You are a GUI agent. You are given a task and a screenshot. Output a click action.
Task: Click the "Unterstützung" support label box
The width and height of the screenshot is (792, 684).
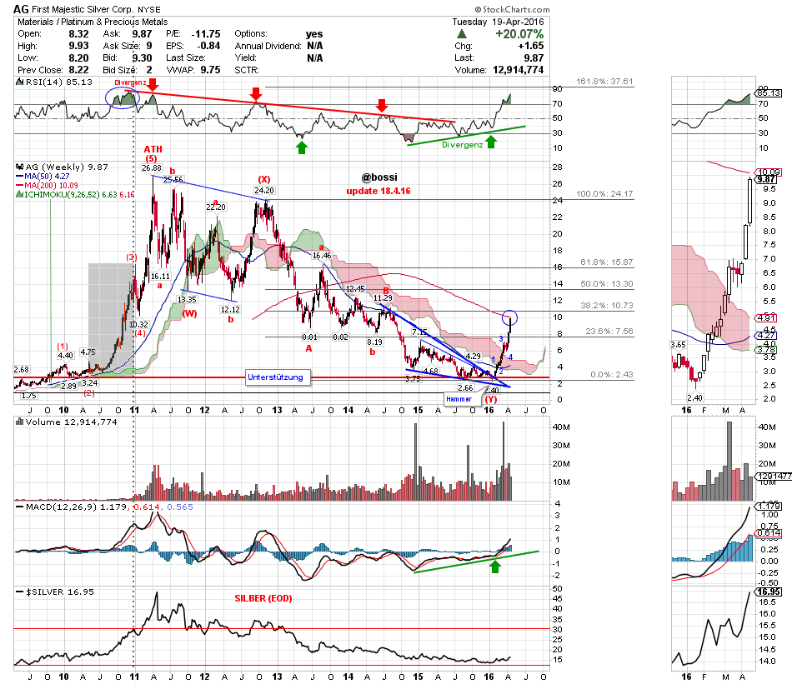(276, 377)
